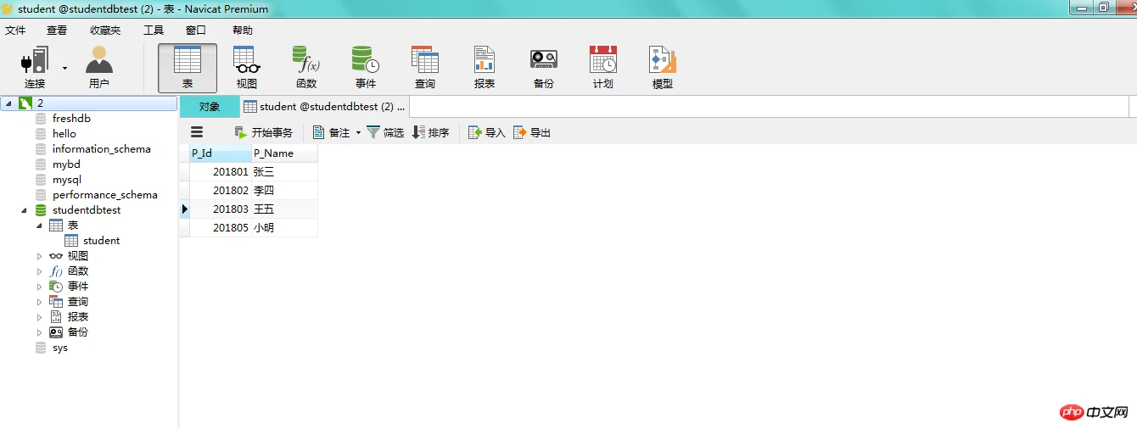Screen dimensions: 1137x429
Task: Select cell 201803
Action: 221,209
